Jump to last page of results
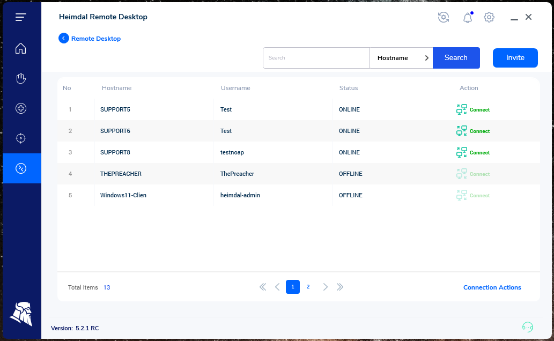Viewport: 554px width, 341px height. (x=340, y=287)
